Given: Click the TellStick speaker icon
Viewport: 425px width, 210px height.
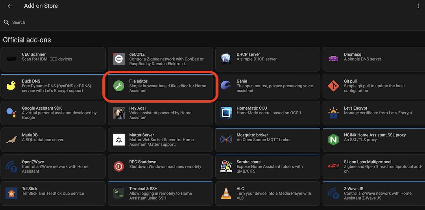Looking at the screenshot, I should coord(11,193).
